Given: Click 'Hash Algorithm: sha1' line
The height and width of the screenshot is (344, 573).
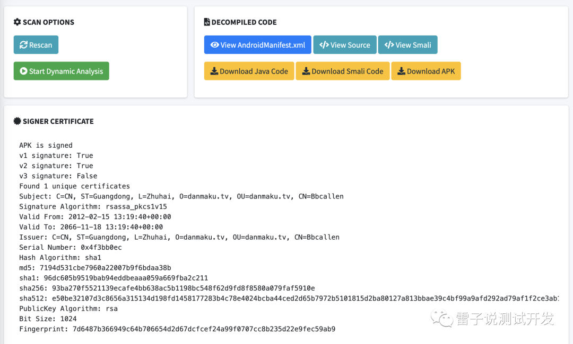Looking at the screenshot, I should point(60,258).
